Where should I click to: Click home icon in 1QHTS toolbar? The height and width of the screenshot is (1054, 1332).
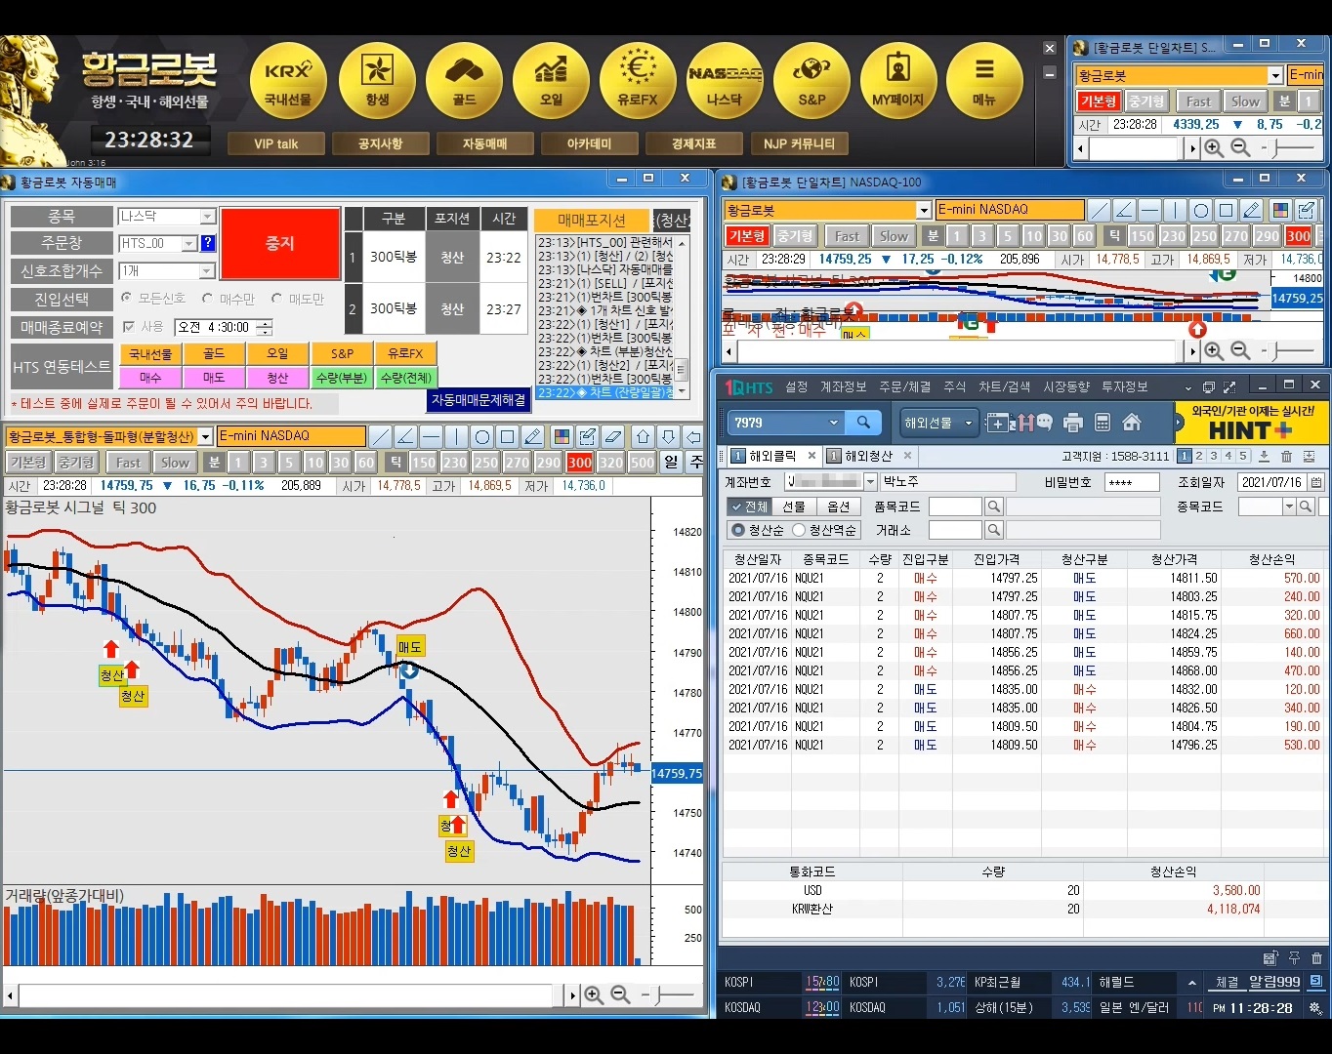1132,423
